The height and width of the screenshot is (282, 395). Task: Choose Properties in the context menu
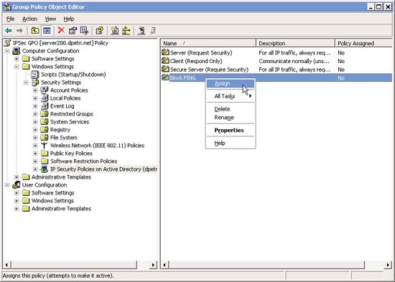click(x=231, y=130)
